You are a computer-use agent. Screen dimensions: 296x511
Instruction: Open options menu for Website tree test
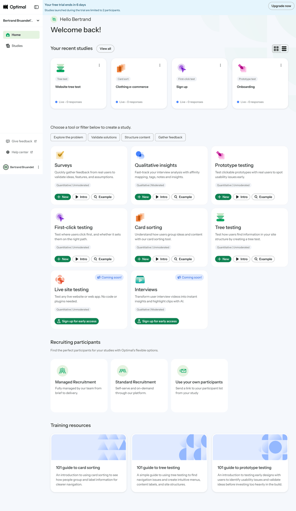pyautogui.click(x=99, y=65)
